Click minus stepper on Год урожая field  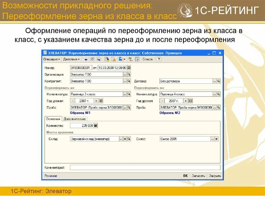tap(73, 100)
